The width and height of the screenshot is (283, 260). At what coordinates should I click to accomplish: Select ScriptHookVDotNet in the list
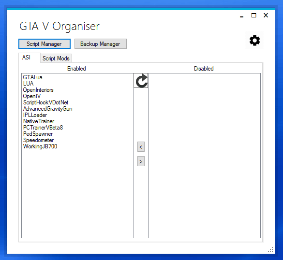point(45,102)
